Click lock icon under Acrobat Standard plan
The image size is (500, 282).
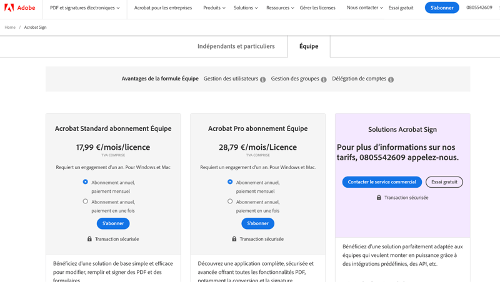[89, 239]
